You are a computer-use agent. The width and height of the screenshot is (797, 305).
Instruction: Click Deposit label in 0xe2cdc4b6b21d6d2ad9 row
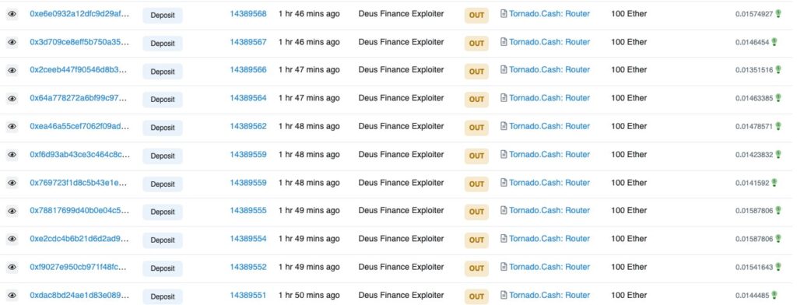163,240
